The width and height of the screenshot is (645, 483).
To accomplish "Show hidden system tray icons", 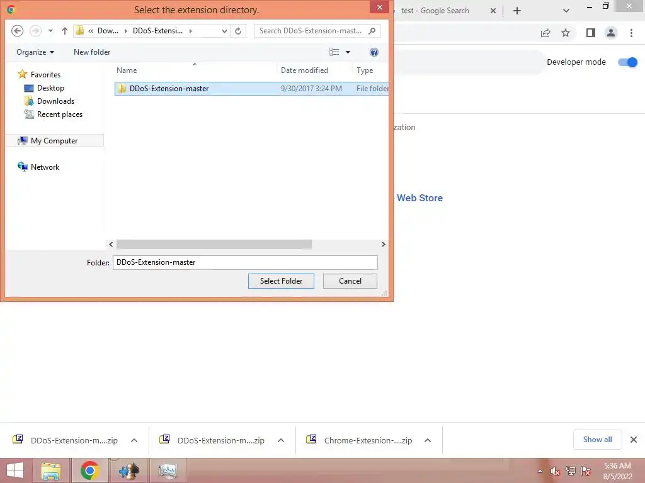I will pyautogui.click(x=540, y=471).
